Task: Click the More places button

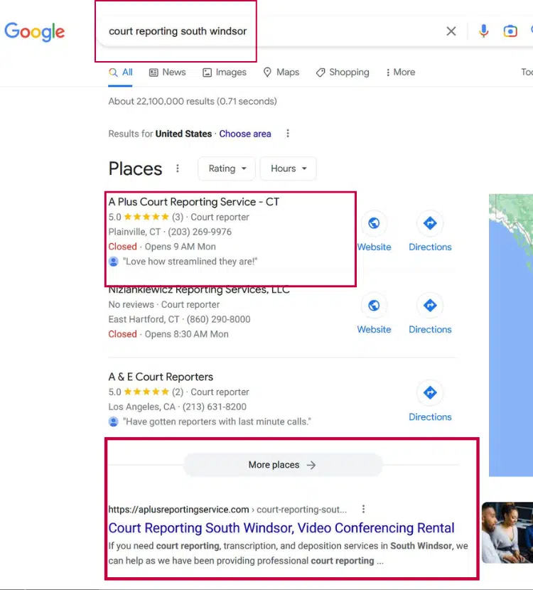Action: tap(282, 465)
